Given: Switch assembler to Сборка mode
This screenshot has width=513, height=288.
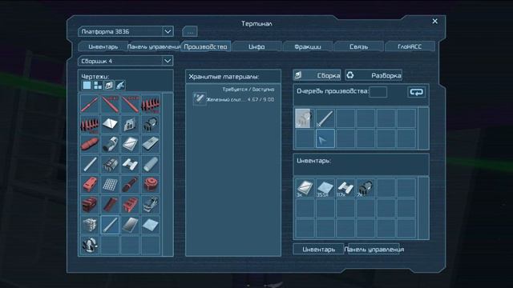Looking at the screenshot, I should point(317,75).
